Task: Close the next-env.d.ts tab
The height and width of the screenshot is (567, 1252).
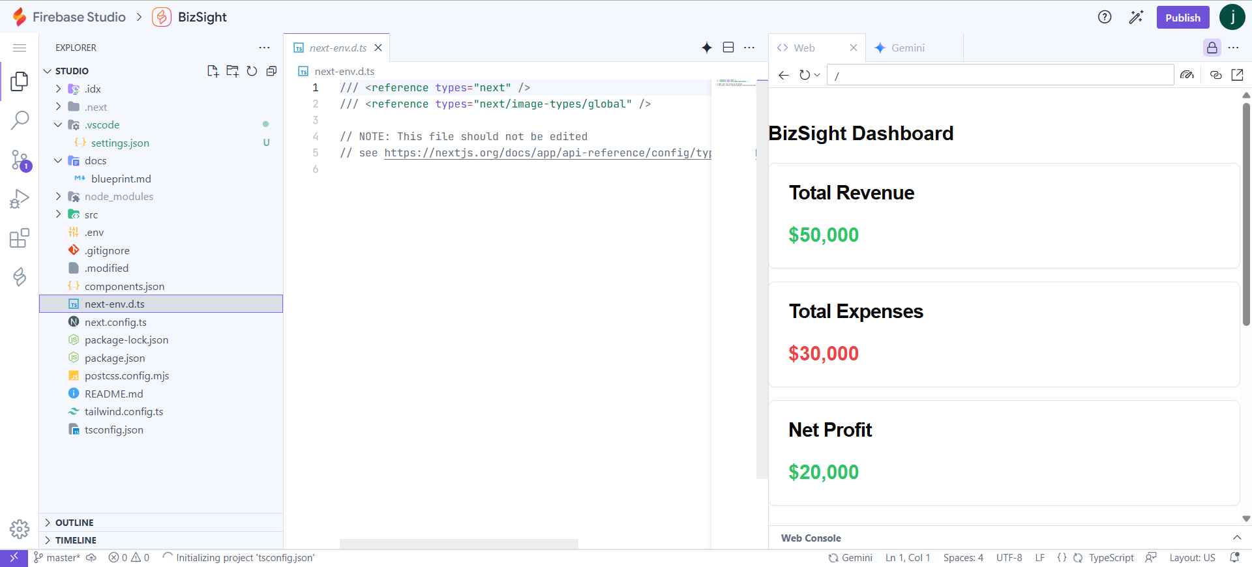Action: [378, 48]
